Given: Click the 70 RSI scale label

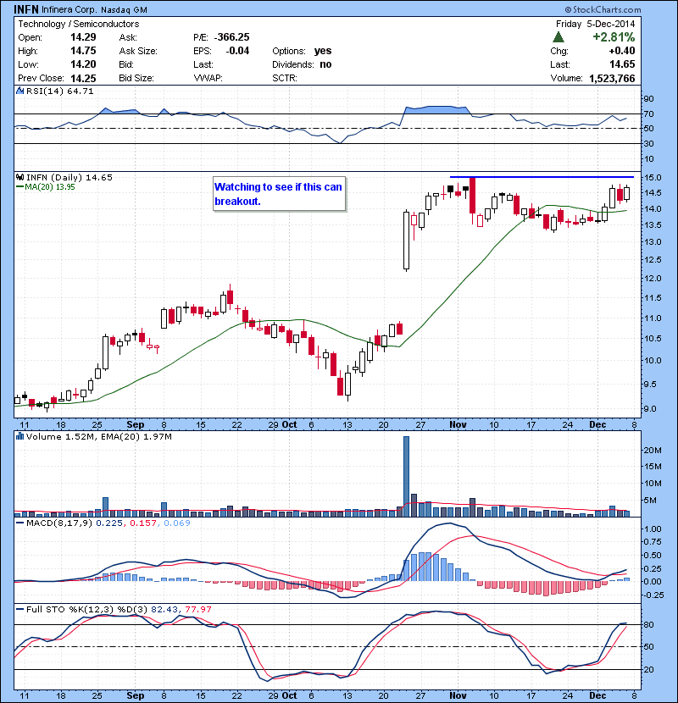Looking at the screenshot, I should pyautogui.click(x=649, y=113).
